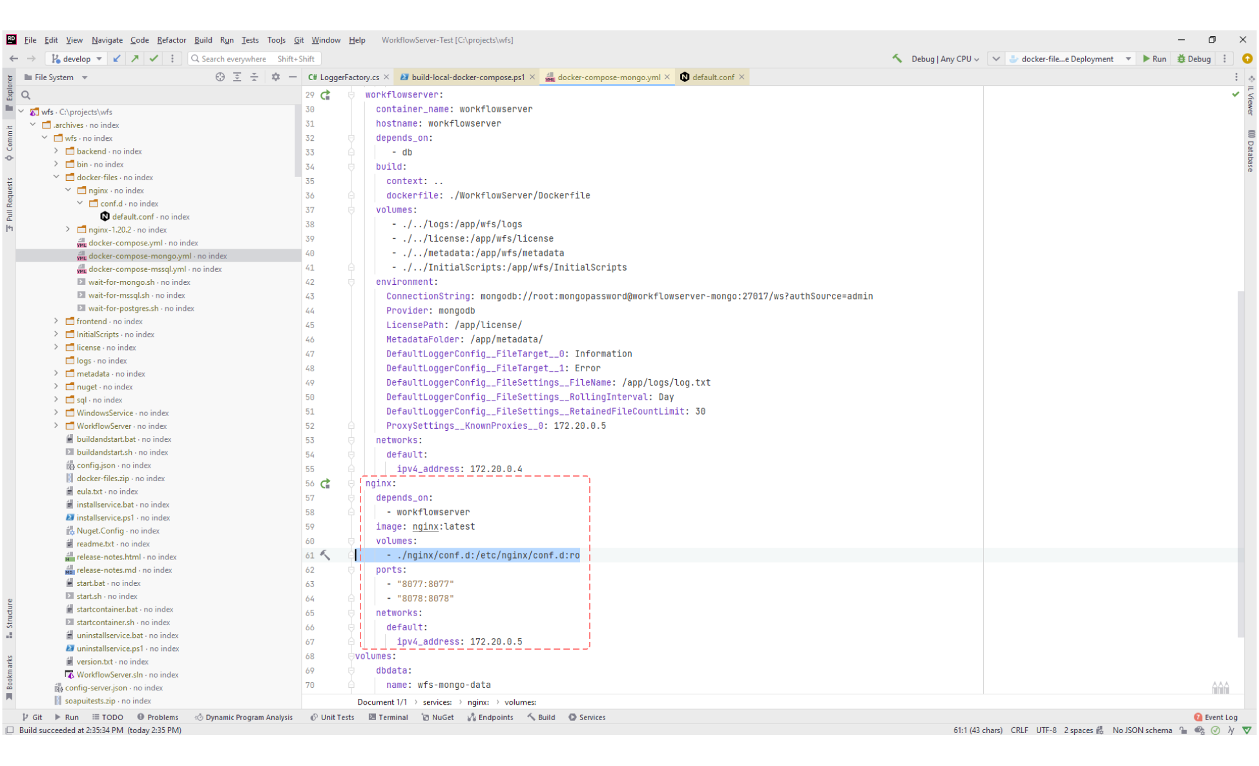This screenshot has height=766, width=1259.
Task: Click the Explorer search magnifier field
Action: pyautogui.click(x=158, y=95)
